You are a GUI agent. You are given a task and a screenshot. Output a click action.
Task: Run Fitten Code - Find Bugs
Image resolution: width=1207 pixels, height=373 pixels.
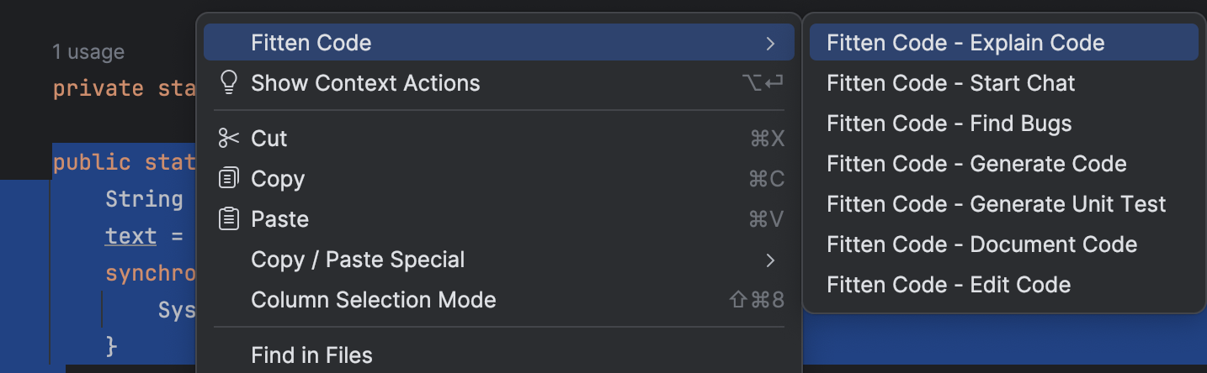(1003, 123)
